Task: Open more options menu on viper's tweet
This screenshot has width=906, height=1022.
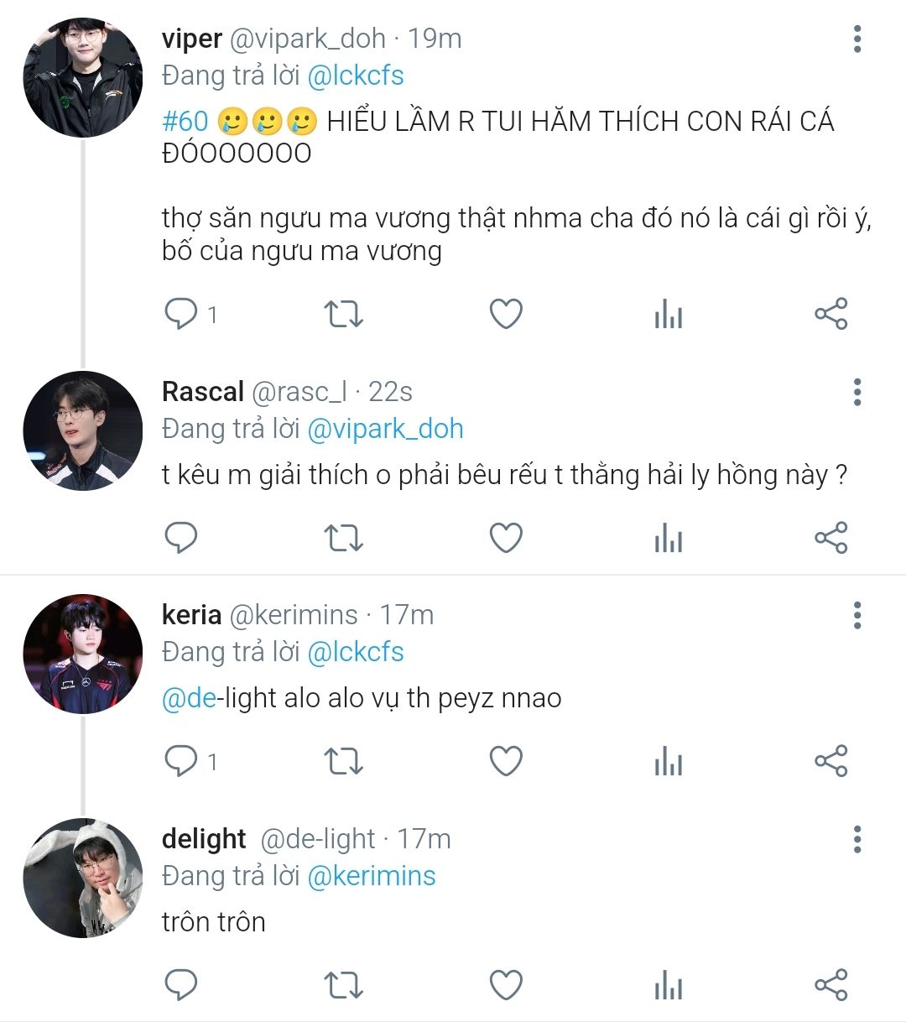Action: [x=857, y=39]
